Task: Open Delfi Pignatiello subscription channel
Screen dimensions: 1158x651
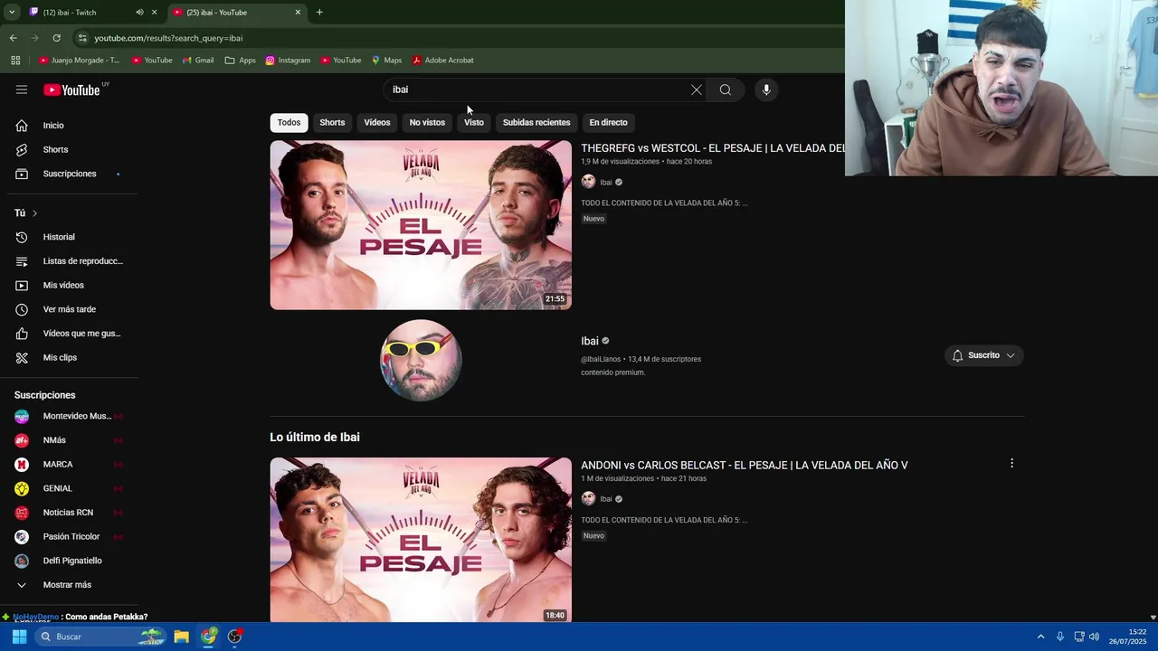Action: coord(71,561)
